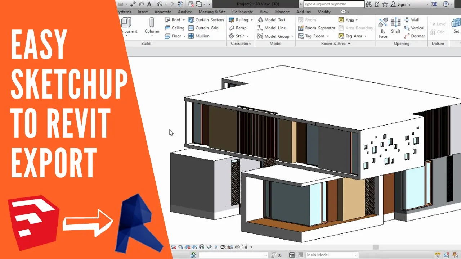Click the Area tool
Screen dimensions: 461x259
coord(346,20)
